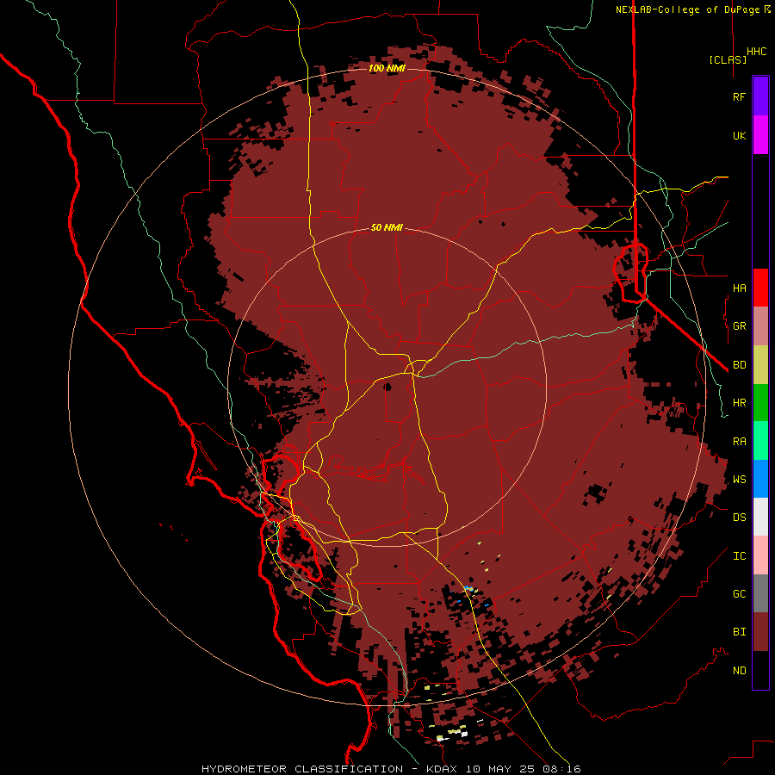Click the "IC" legend label
Screen dimensions: 775x775
tap(739, 555)
